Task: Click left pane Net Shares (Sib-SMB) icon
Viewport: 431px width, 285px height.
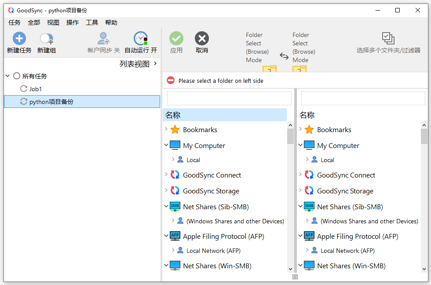Action: 175,207
